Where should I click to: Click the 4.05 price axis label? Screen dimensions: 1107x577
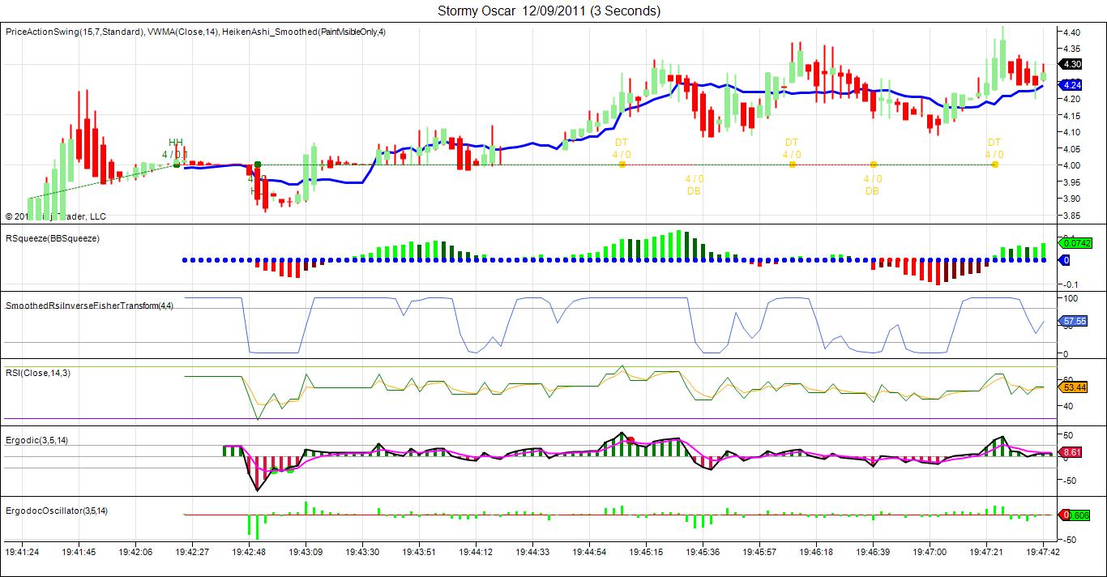click(x=1071, y=149)
